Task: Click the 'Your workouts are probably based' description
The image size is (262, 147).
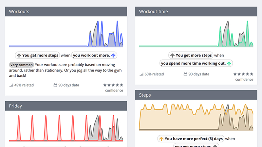Action: [x=65, y=70]
